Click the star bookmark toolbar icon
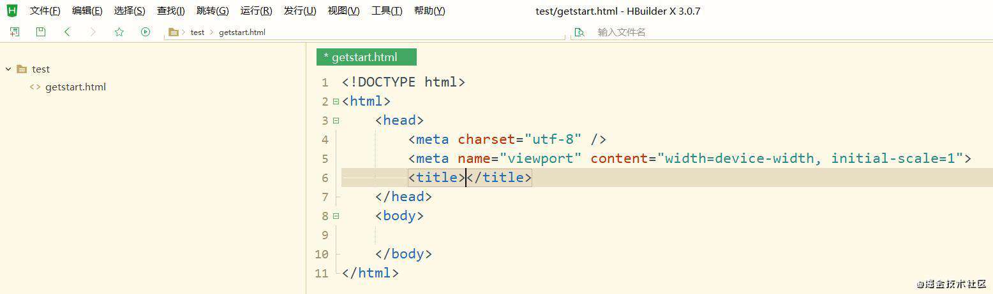The width and height of the screenshot is (993, 294). point(119,32)
